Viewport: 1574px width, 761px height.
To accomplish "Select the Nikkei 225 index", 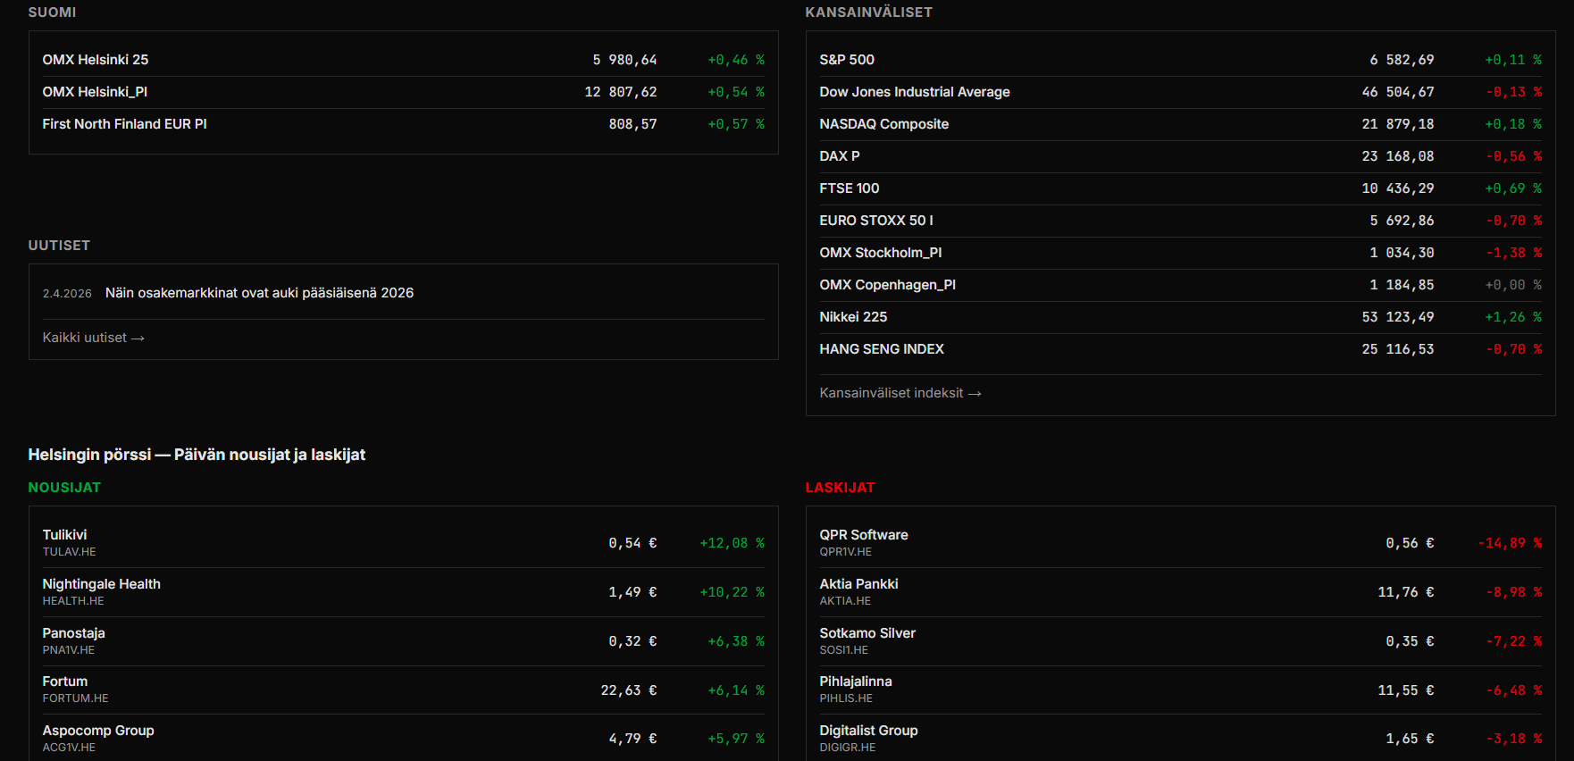I will click(x=854, y=317).
